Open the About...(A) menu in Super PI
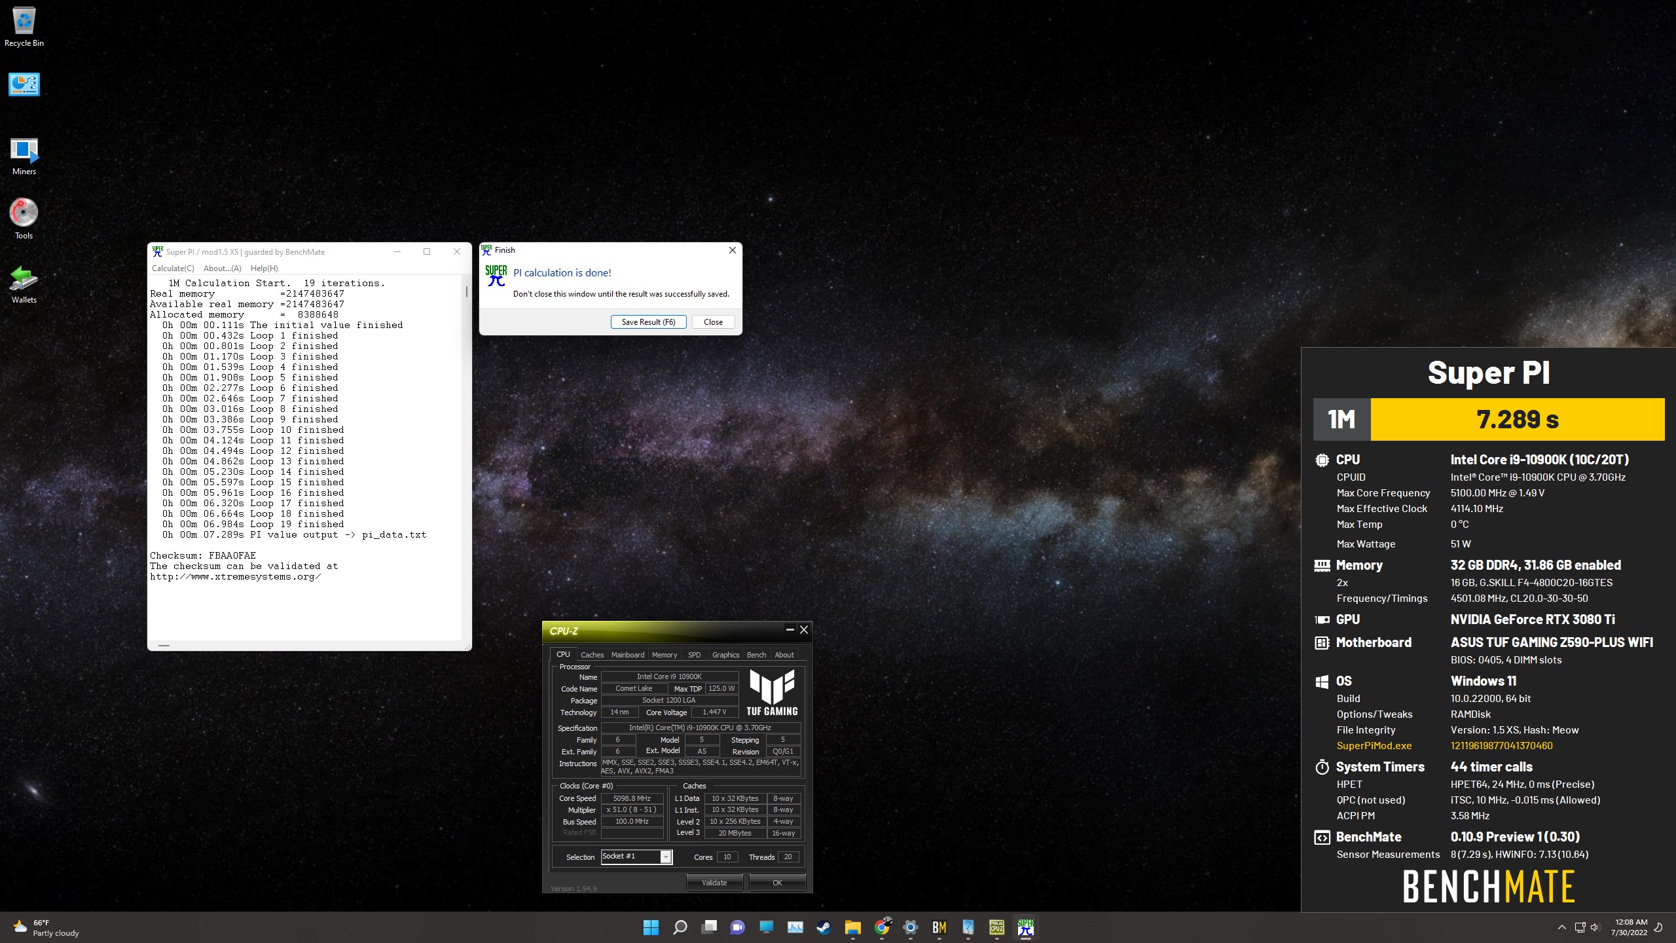The height and width of the screenshot is (943, 1676). 222,268
